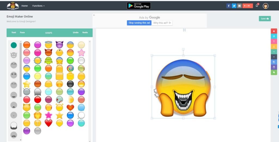
Task: Click the pink bring-to-front icon
Action: (x=274, y=41)
